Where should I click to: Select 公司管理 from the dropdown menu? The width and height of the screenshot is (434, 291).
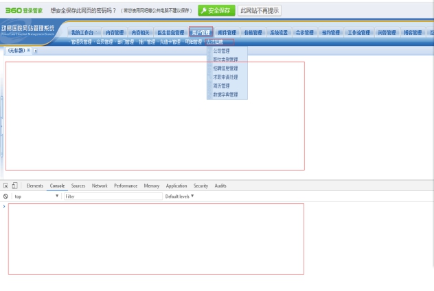[x=221, y=51]
